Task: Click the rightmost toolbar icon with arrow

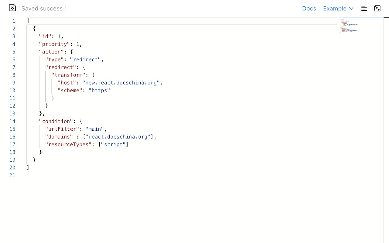Action: pos(377,9)
